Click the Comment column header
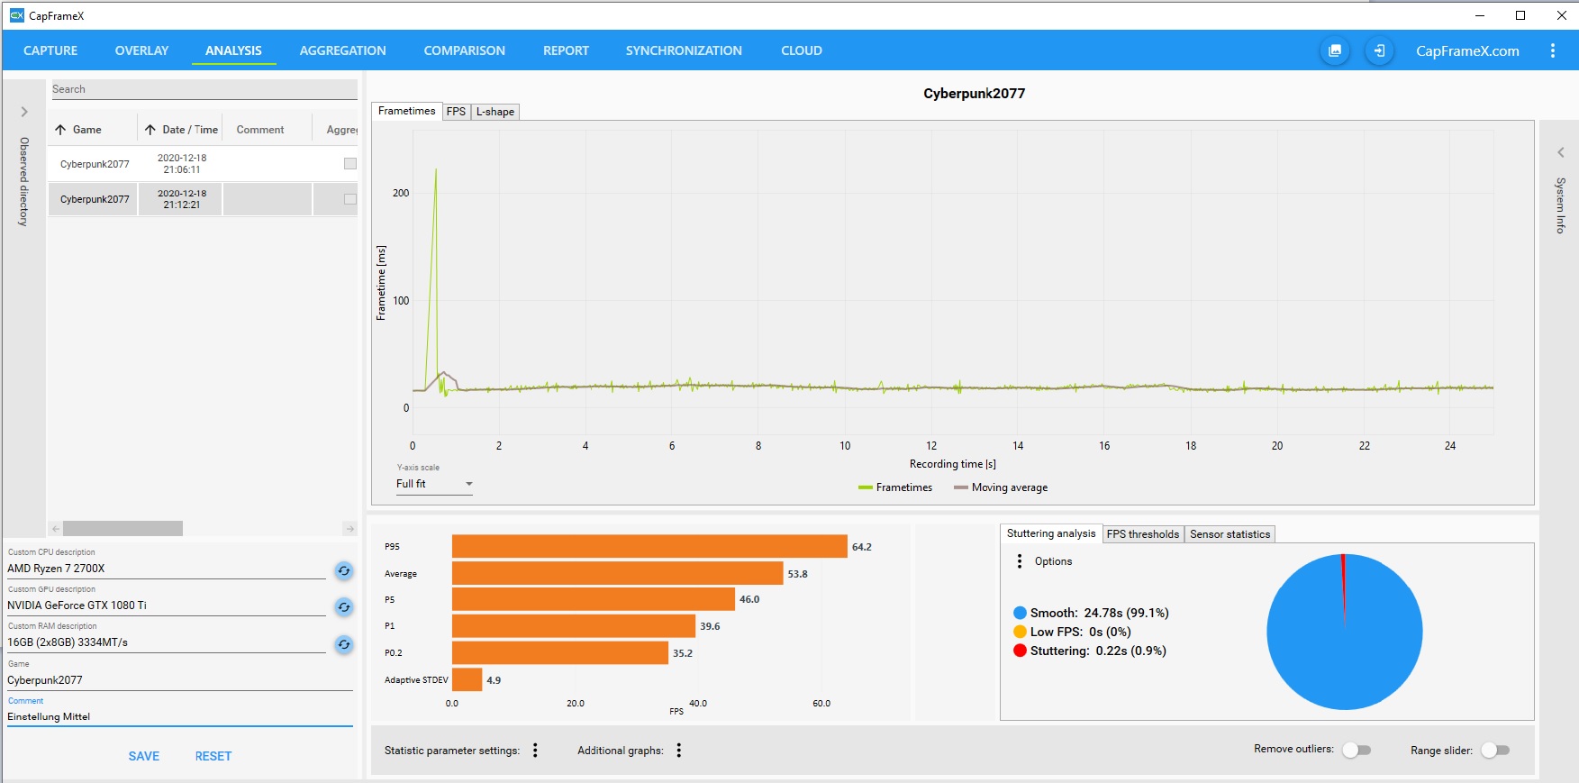Viewport: 1579px width, 783px height. pos(260,130)
